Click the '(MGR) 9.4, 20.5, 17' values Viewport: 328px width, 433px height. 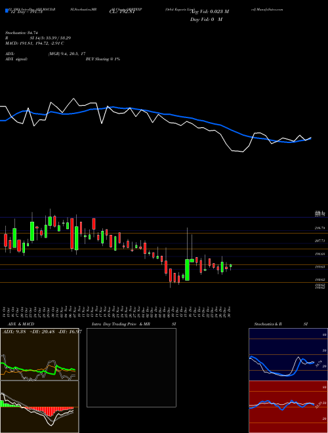66,54
